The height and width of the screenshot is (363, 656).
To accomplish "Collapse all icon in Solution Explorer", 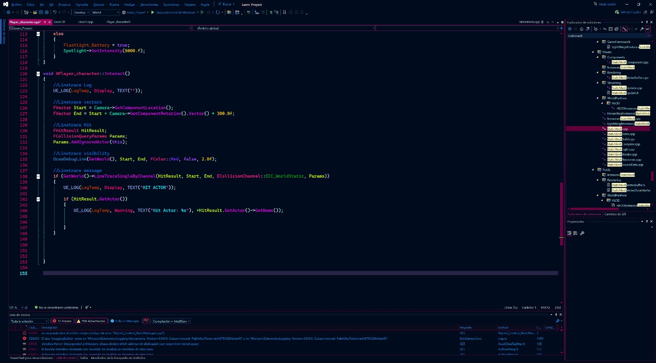I will pyautogui.click(x=610, y=29).
